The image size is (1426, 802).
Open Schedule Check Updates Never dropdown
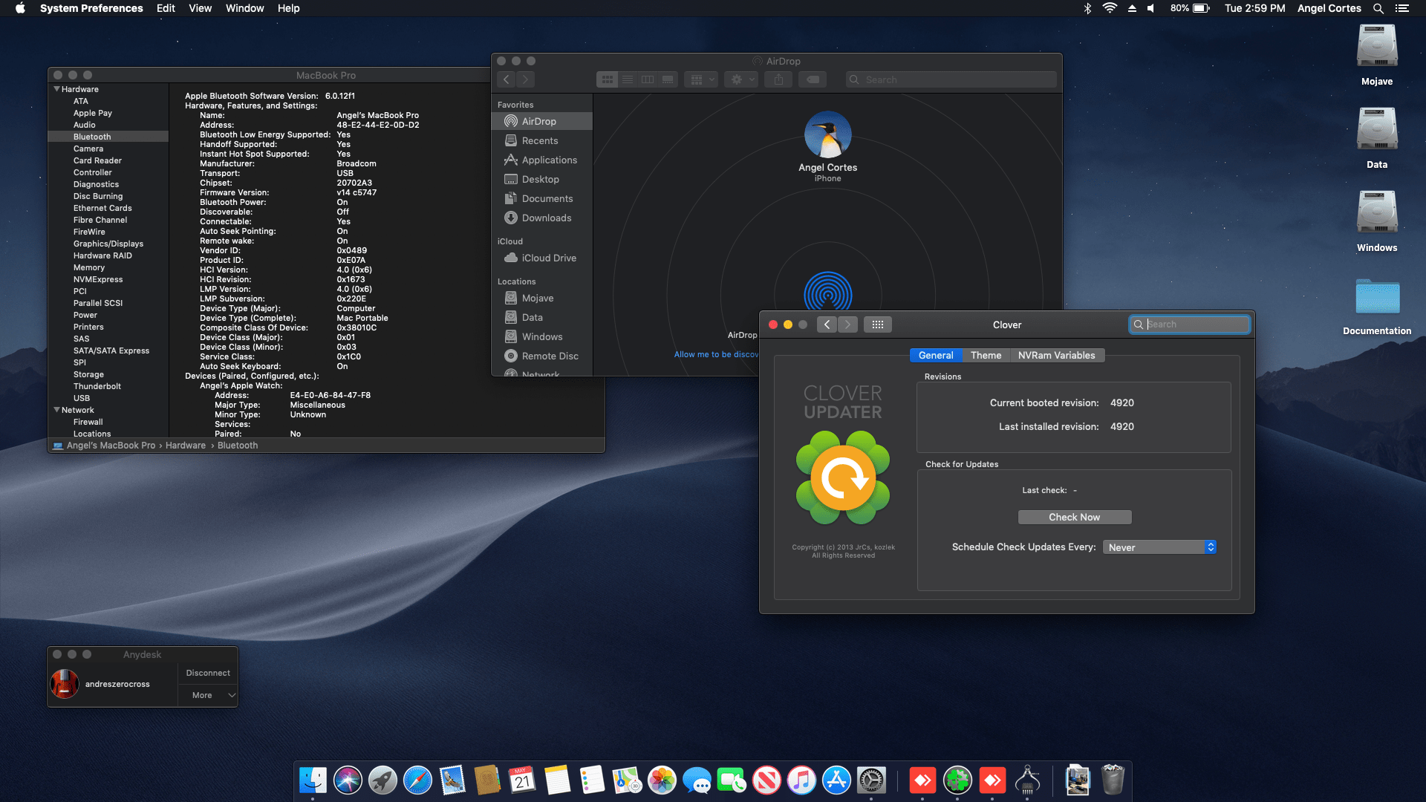(1159, 547)
